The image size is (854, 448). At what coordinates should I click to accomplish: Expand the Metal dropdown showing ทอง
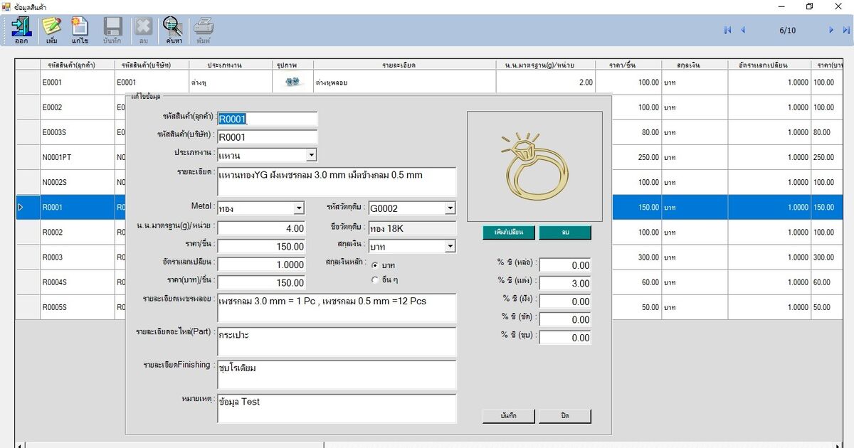299,208
